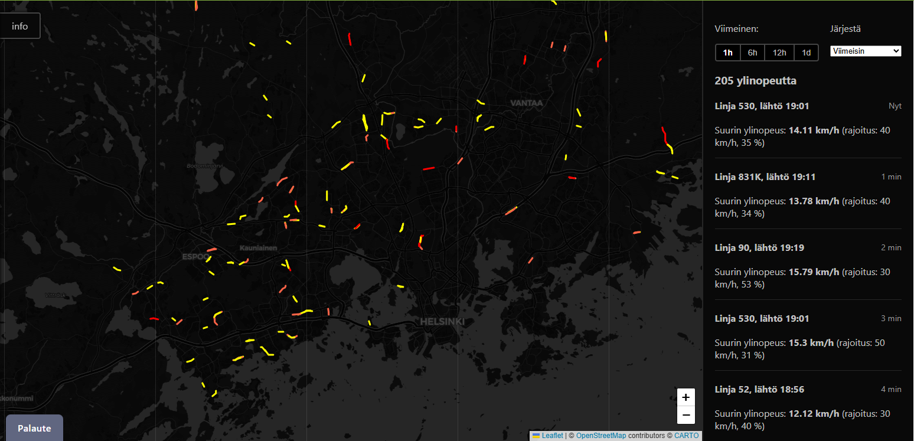The height and width of the screenshot is (441, 914).
Task: Switch time range to 12h
Action: tap(779, 53)
